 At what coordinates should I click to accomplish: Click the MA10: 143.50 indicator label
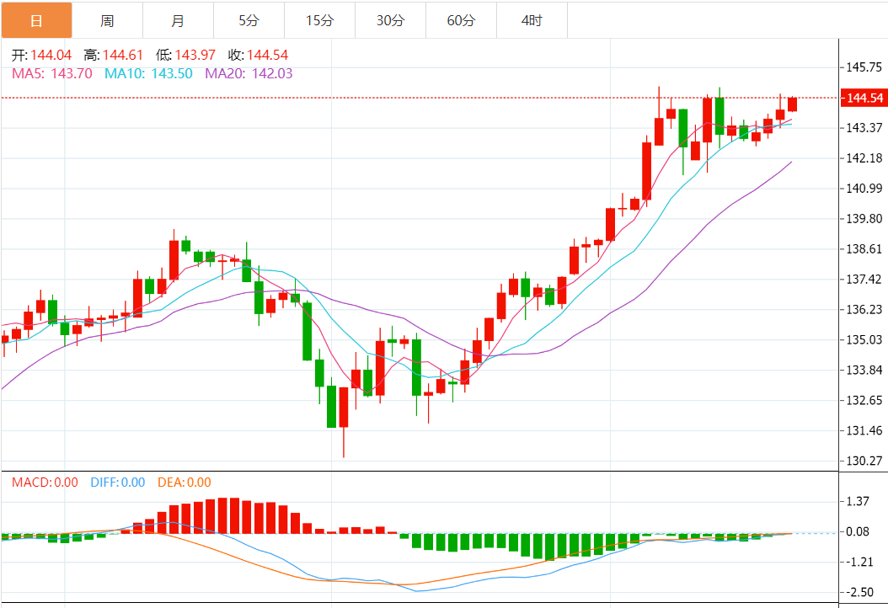(148, 73)
